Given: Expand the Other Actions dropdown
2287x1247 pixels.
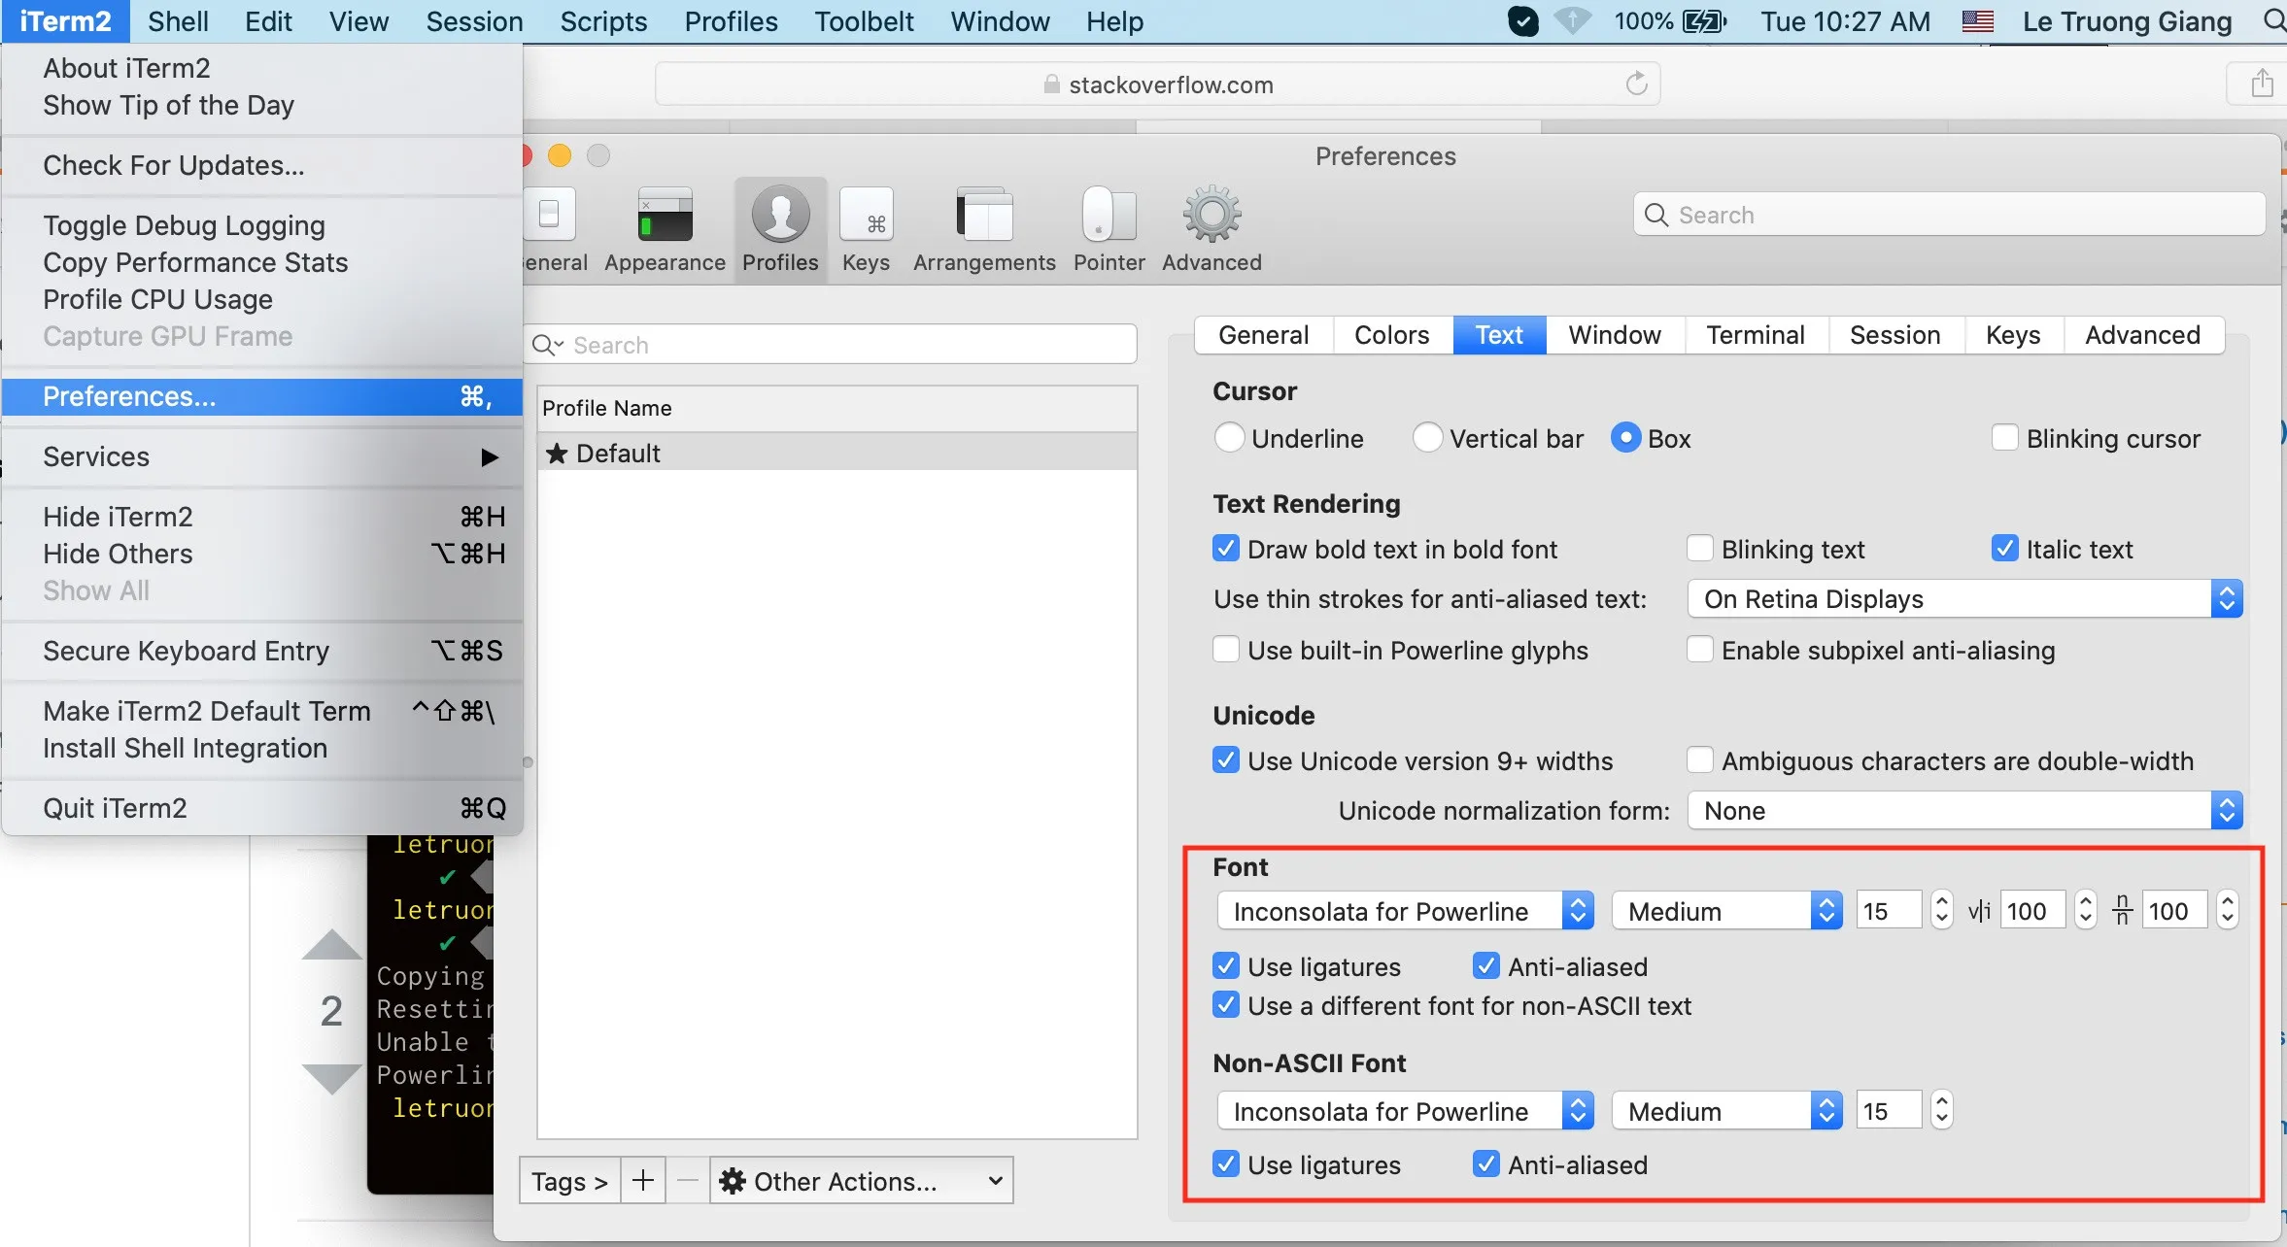Looking at the screenshot, I should (x=861, y=1181).
